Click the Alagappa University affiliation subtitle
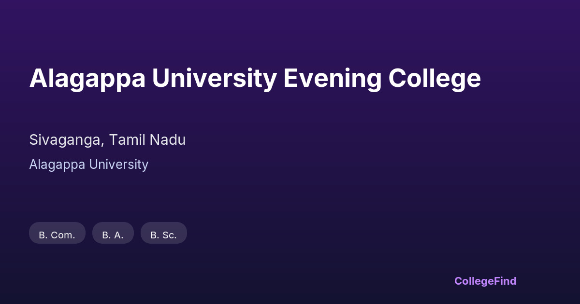 coord(88,165)
